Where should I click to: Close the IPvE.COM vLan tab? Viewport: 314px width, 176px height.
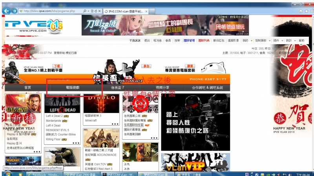tap(146, 11)
